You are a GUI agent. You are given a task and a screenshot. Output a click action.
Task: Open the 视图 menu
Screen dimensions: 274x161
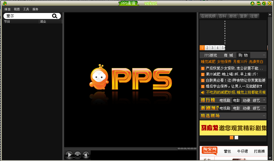click(17, 9)
